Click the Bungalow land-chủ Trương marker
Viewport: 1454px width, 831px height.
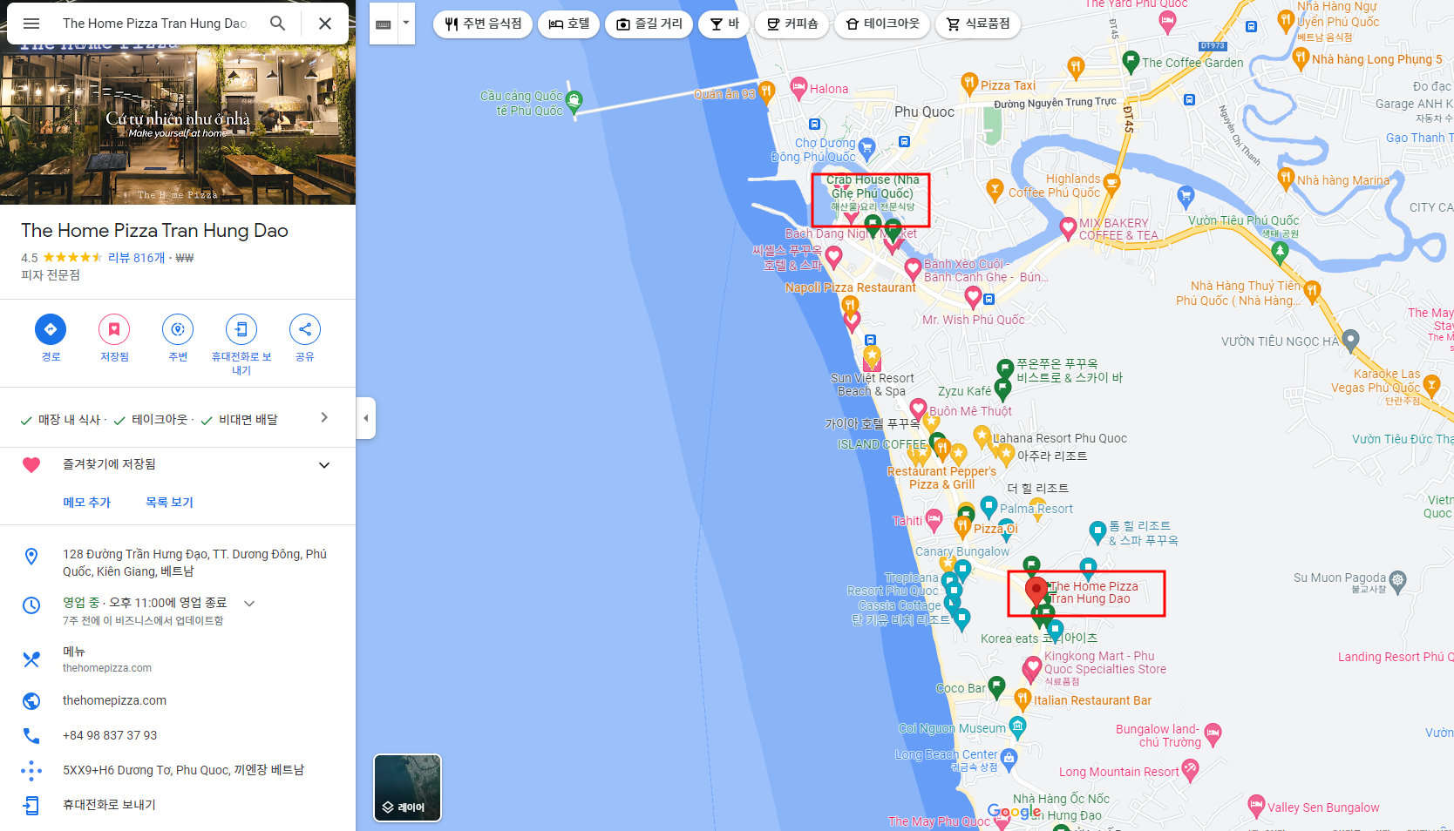(1213, 733)
